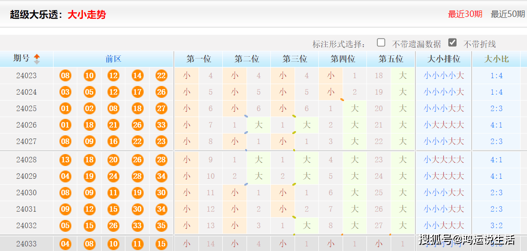This screenshot has width=527, height=251.
Task: Click ball 33 in row 24026
Action: pos(161,125)
